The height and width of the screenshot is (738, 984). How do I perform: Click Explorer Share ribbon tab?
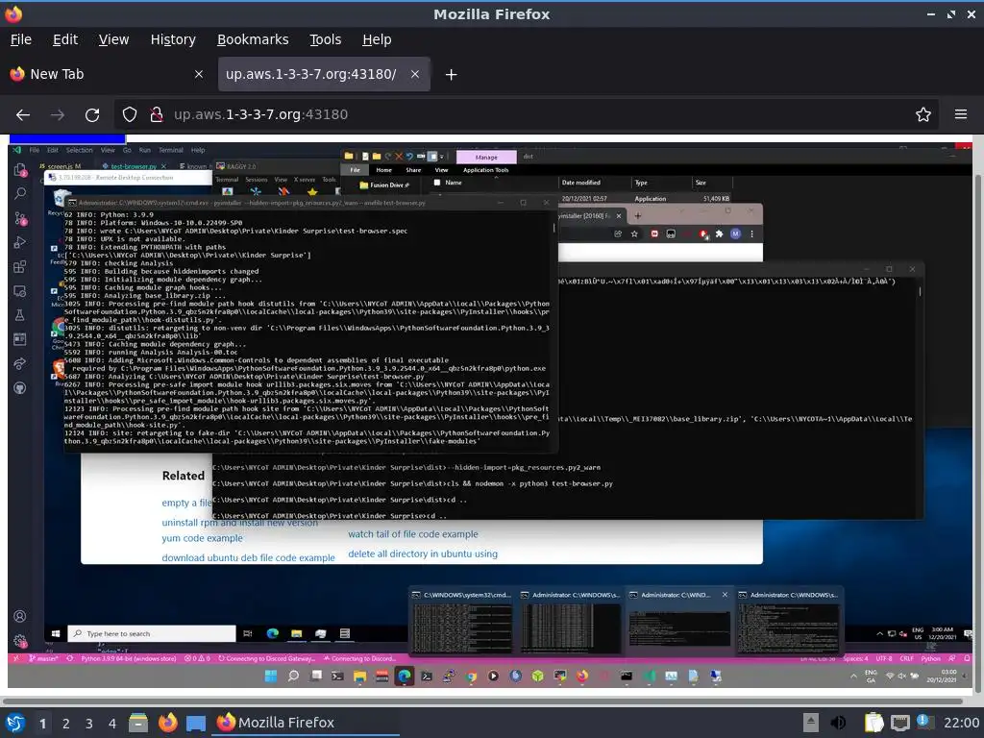(x=413, y=170)
